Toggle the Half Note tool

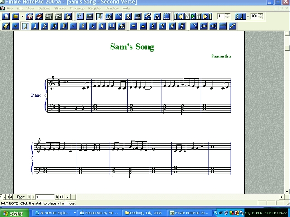pos(25,26)
